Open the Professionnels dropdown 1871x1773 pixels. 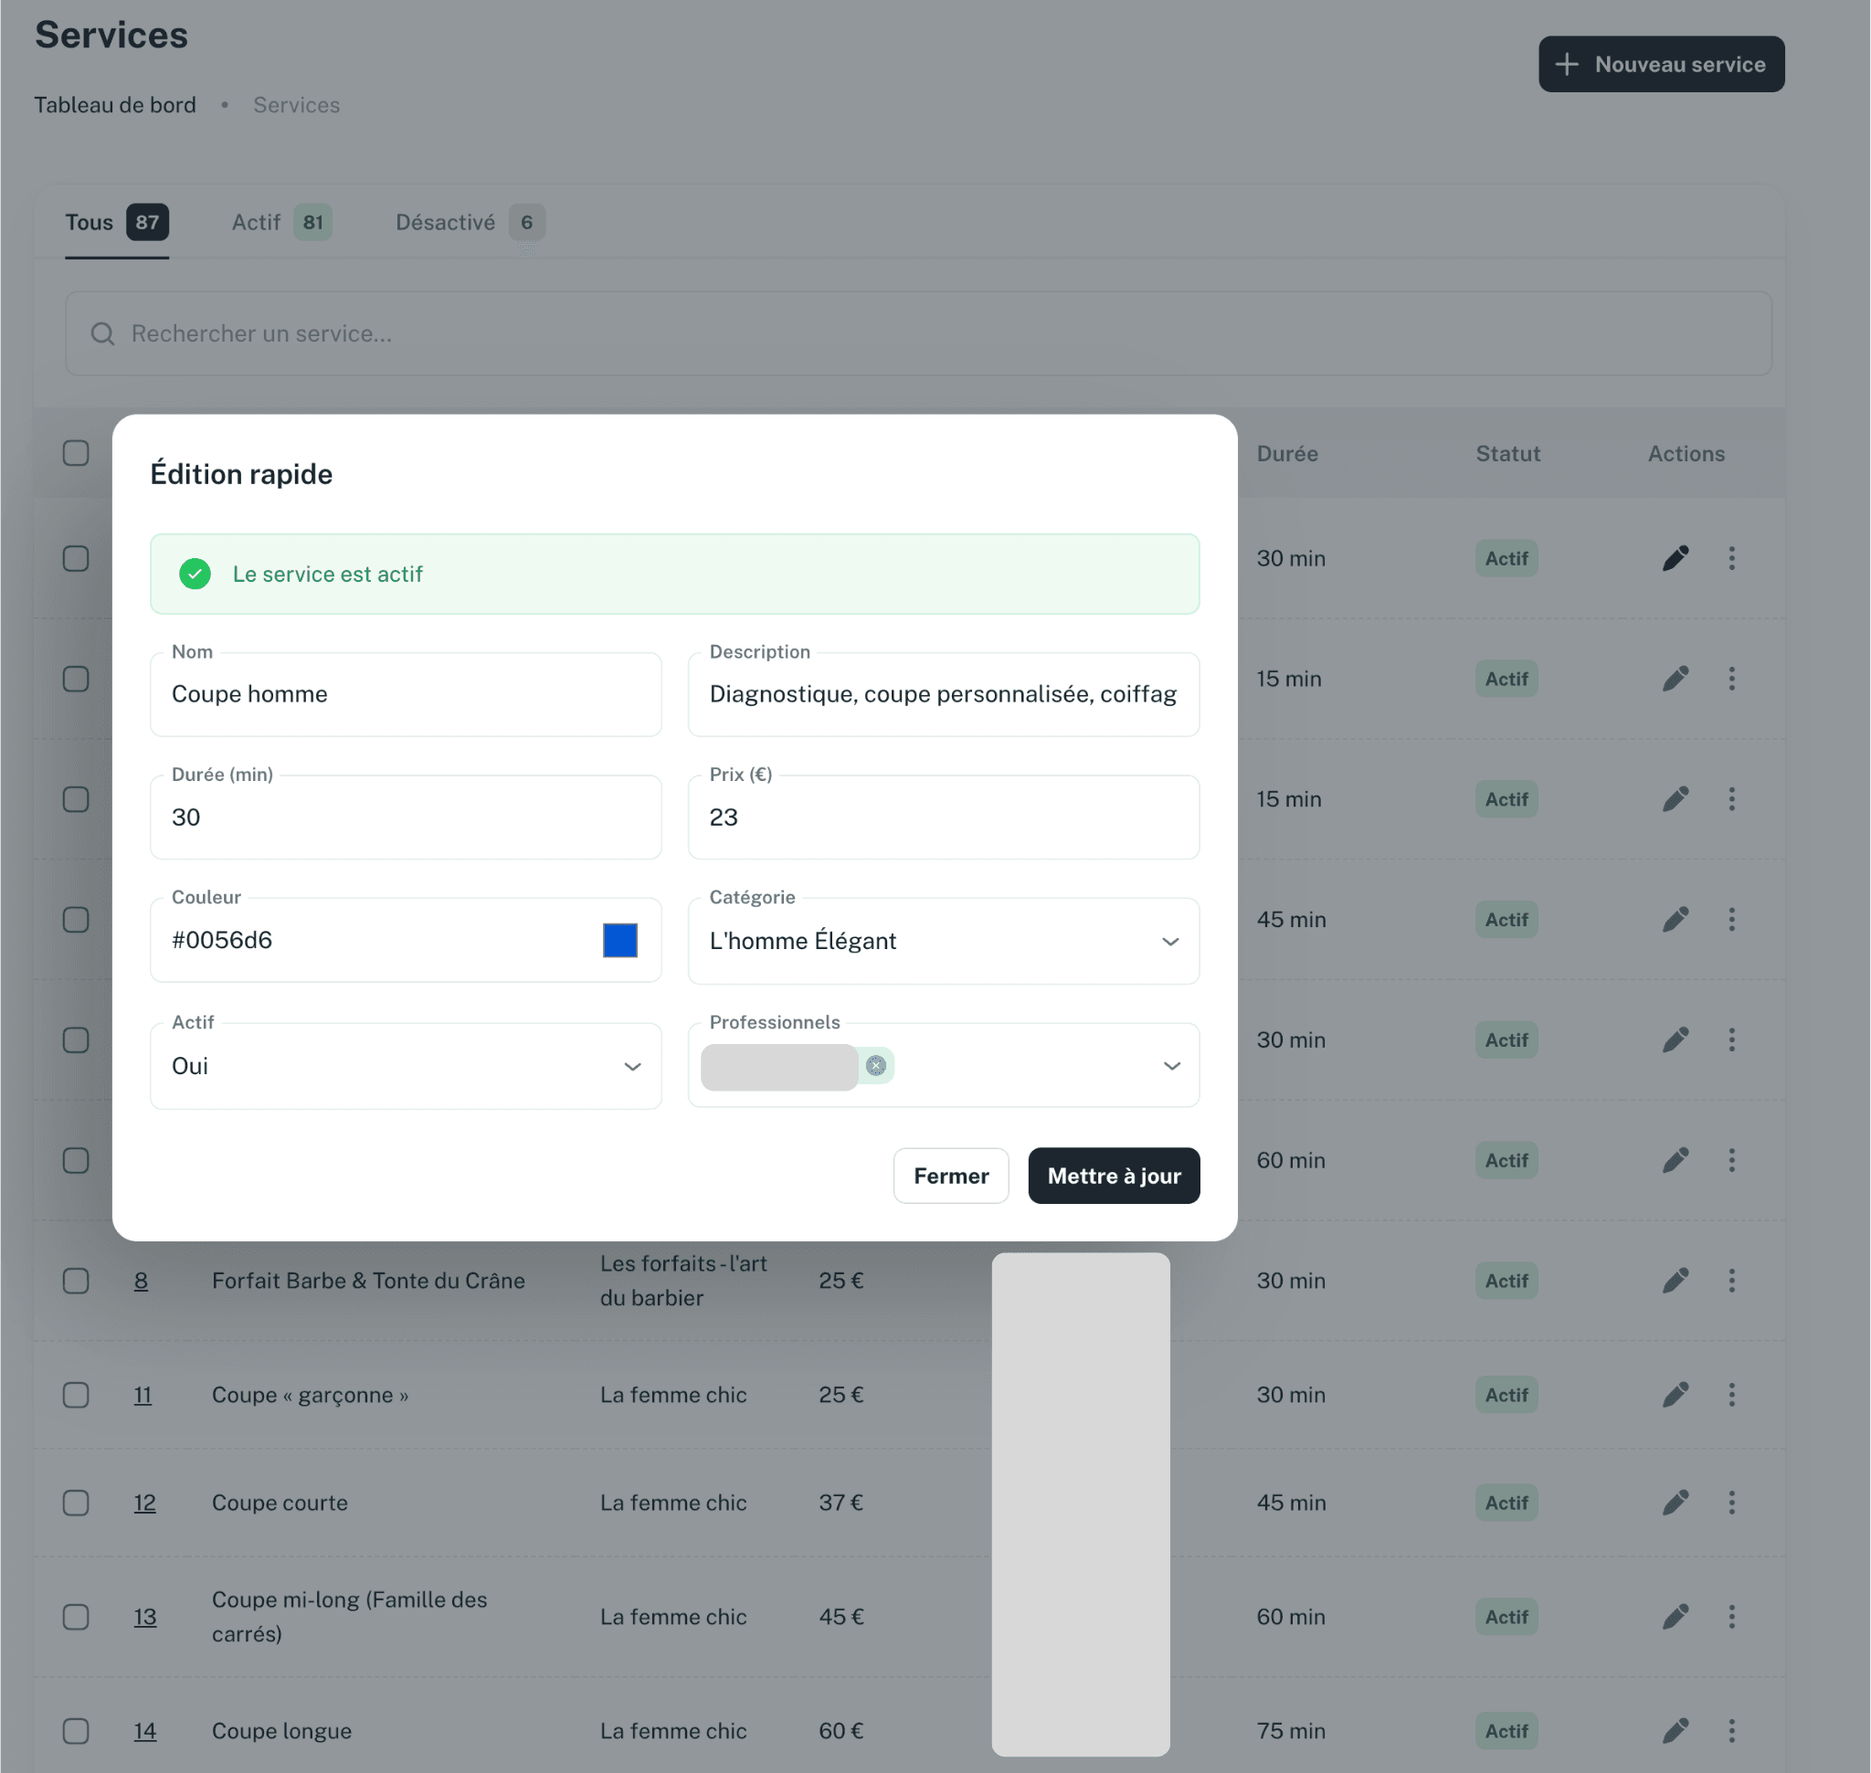(x=1172, y=1066)
